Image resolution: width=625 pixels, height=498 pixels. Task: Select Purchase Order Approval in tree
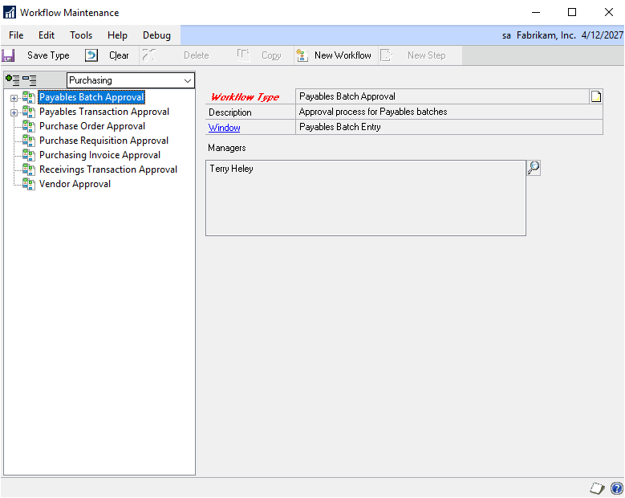click(x=92, y=126)
